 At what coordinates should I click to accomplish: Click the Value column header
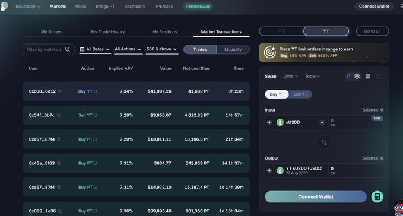166,69
